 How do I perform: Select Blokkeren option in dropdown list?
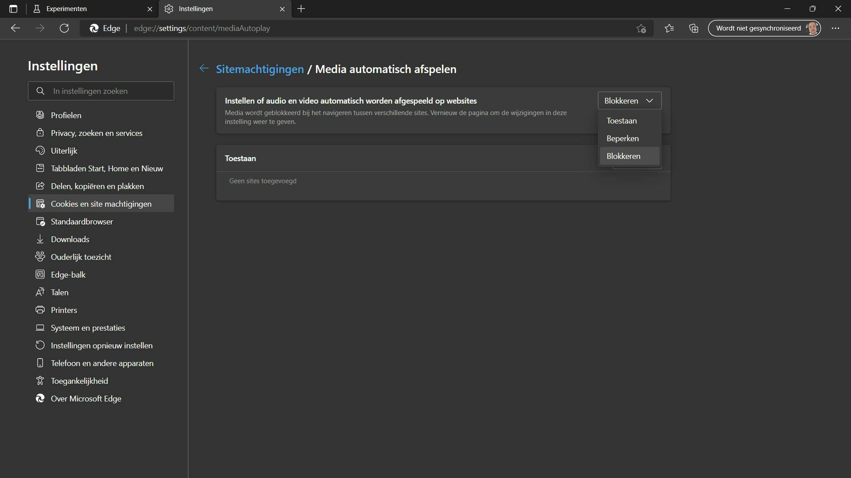pyautogui.click(x=623, y=156)
